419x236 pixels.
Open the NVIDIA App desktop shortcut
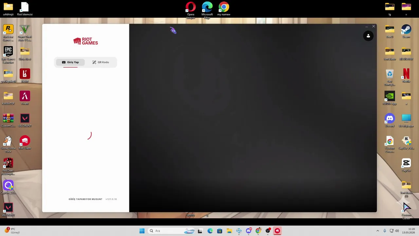(390, 98)
